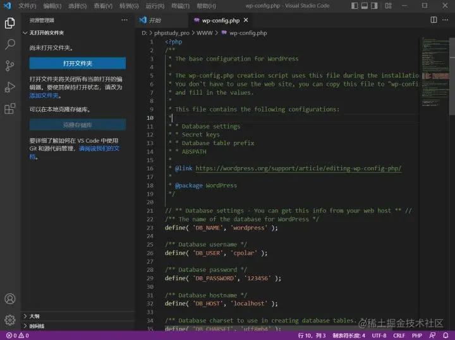
Task: Click the 资源管理器 panel title
Action: coord(42,20)
